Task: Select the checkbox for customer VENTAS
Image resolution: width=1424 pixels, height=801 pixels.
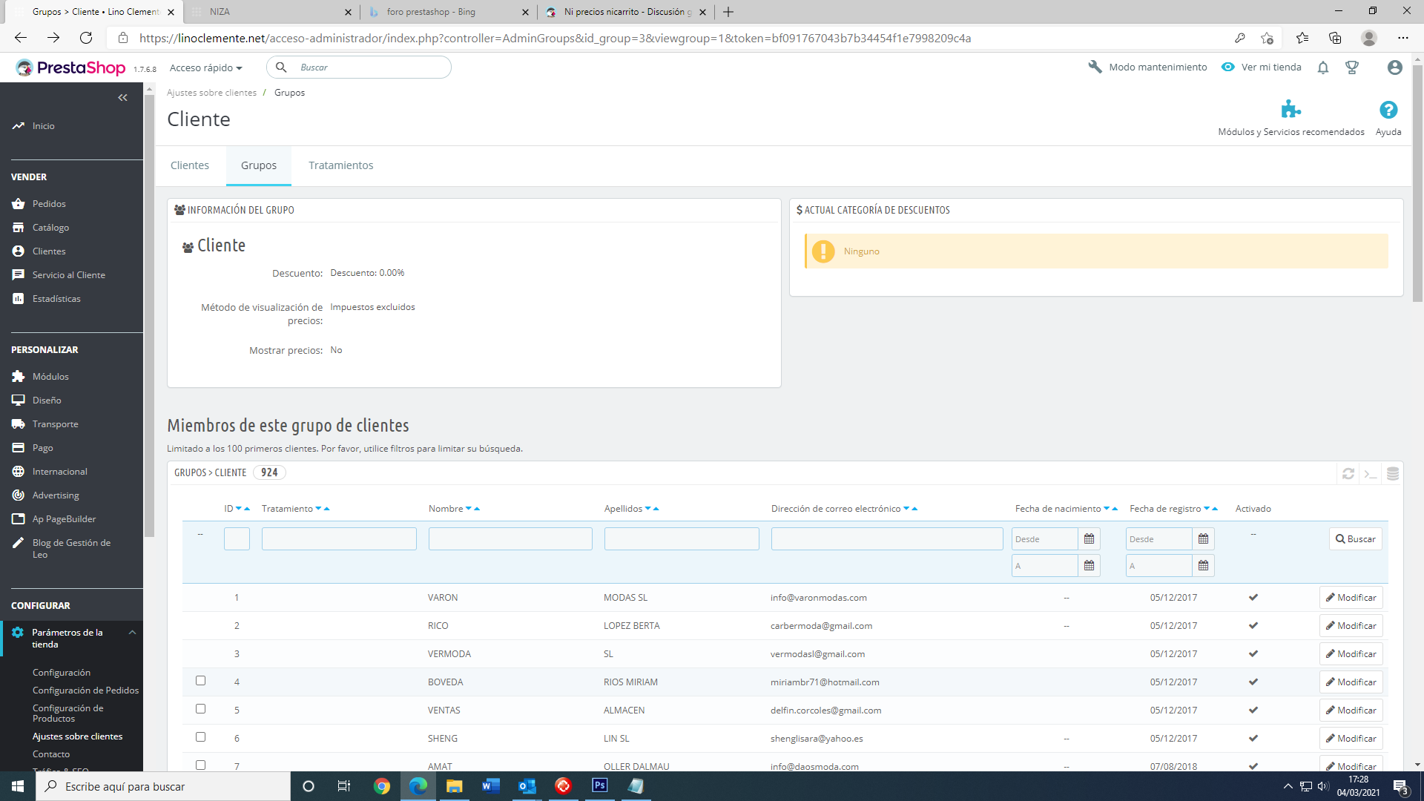Action: click(x=200, y=709)
